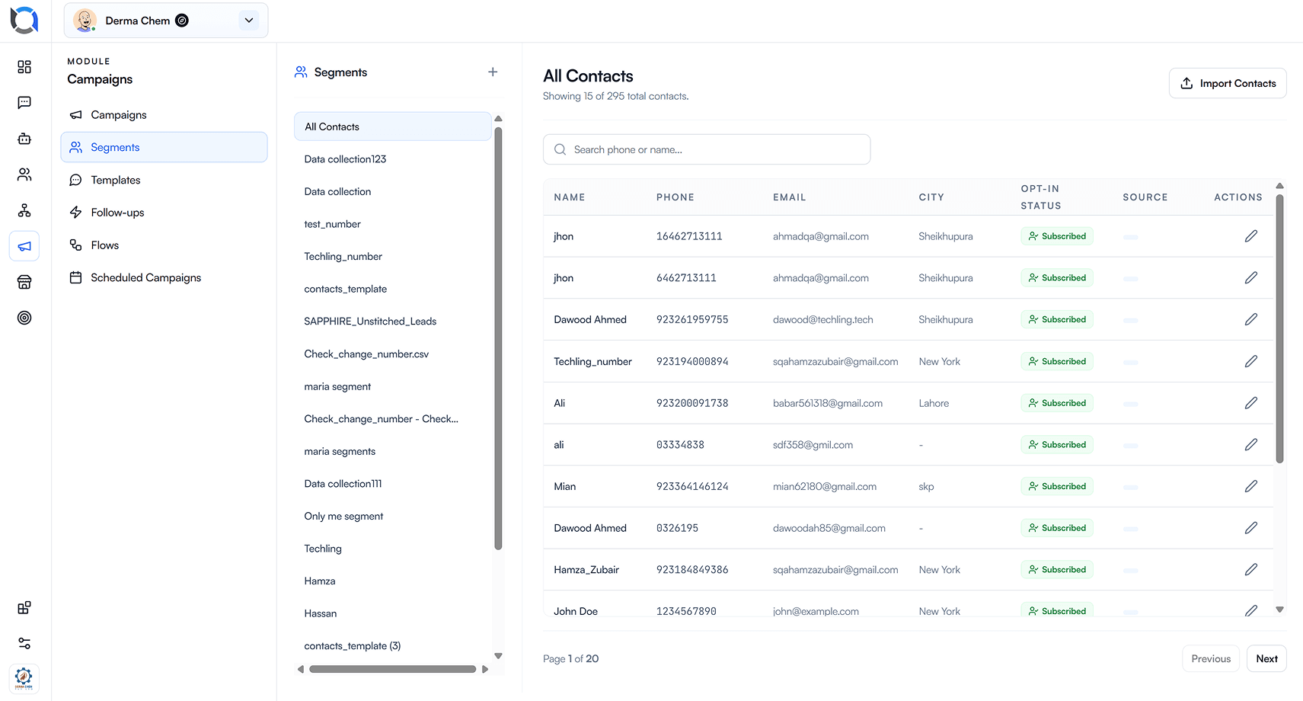
Task: Select SAPPHIRE_Unstitched_Leads segment
Action: [x=392, y=322]
